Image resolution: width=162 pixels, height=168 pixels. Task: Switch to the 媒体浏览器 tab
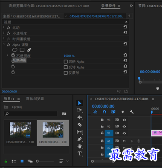point(35,98)
